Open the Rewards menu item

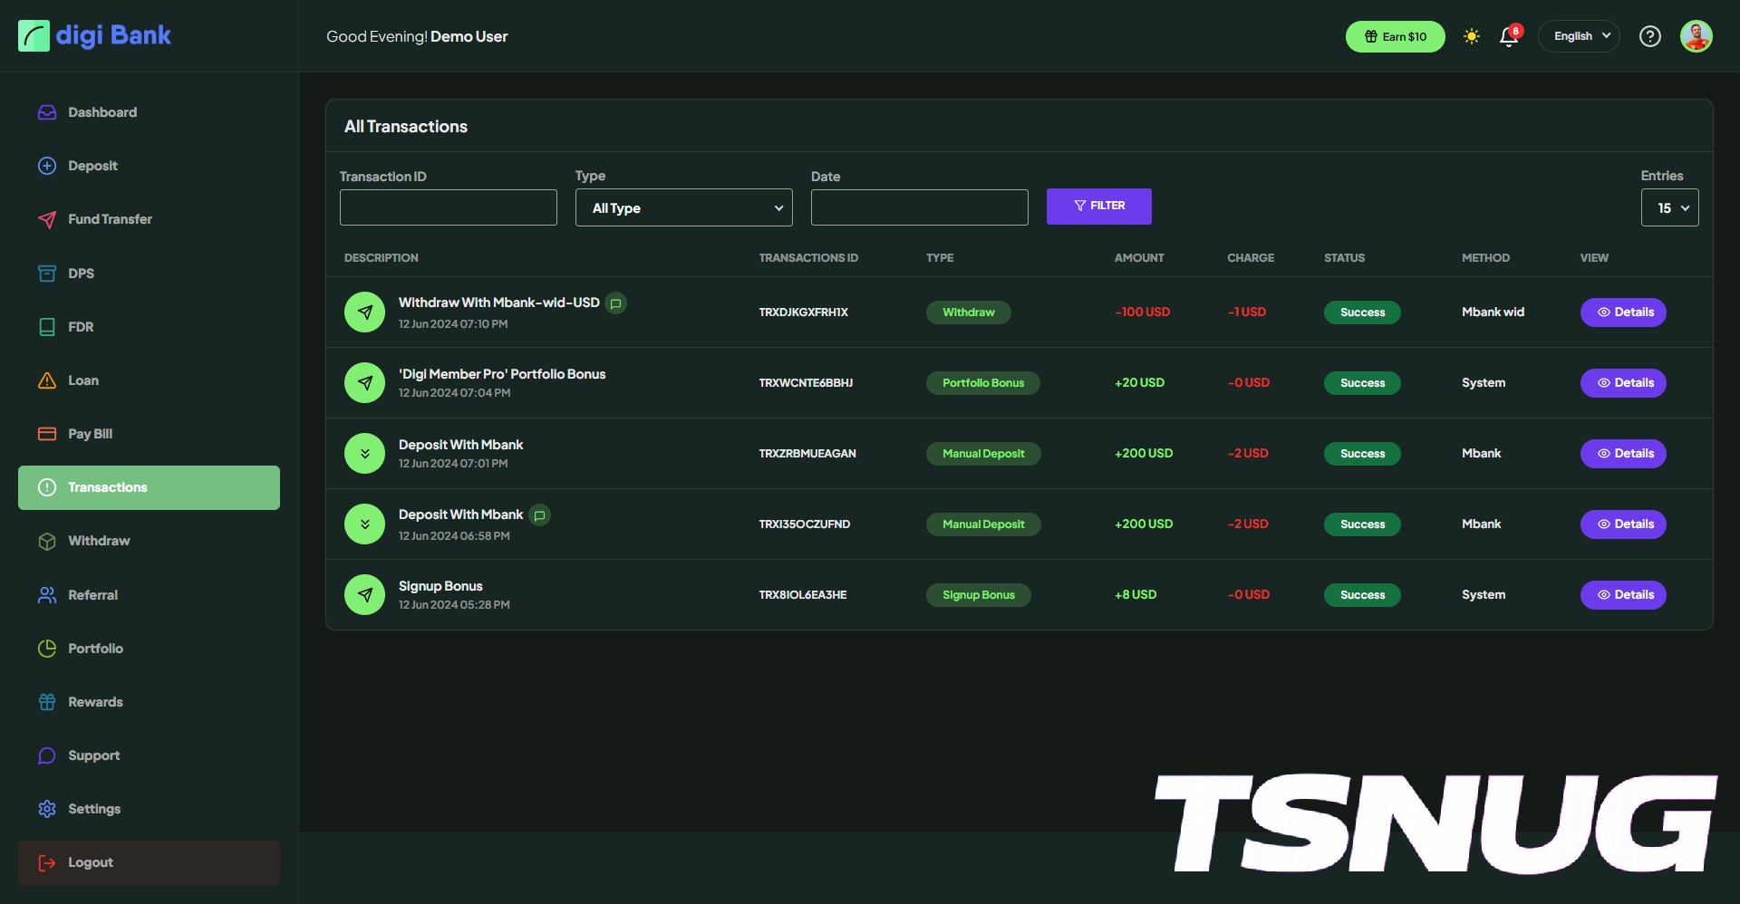[x=95, y=702]
